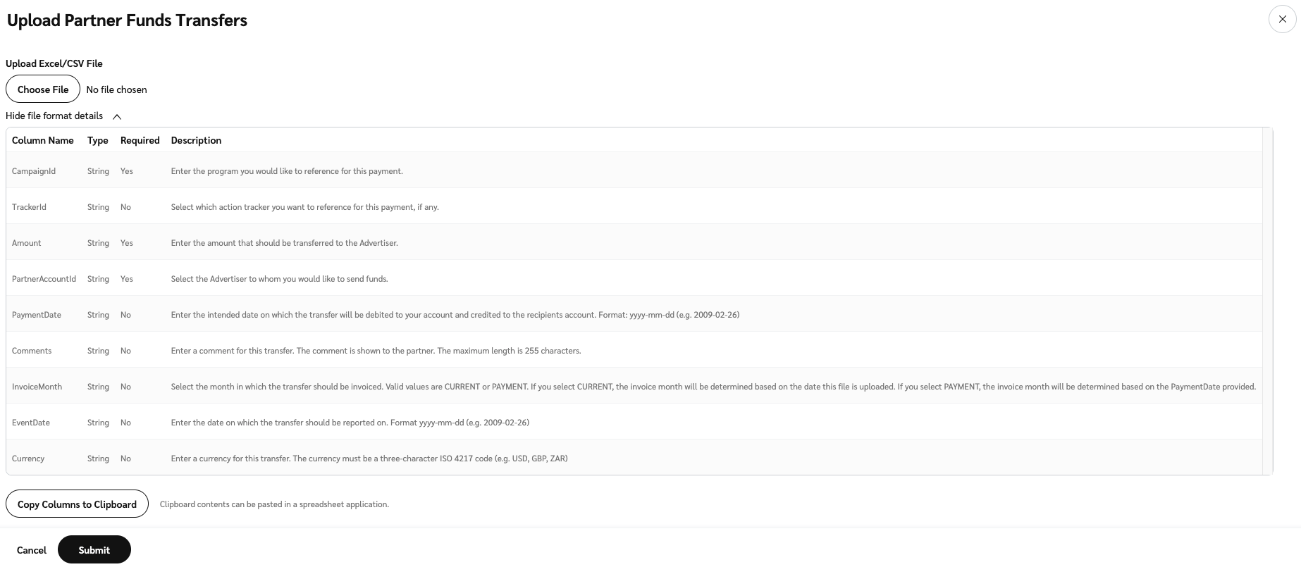Close the upload dialog with the X icon
The image size is (1301, 567).
click(x=1282, y=19)
